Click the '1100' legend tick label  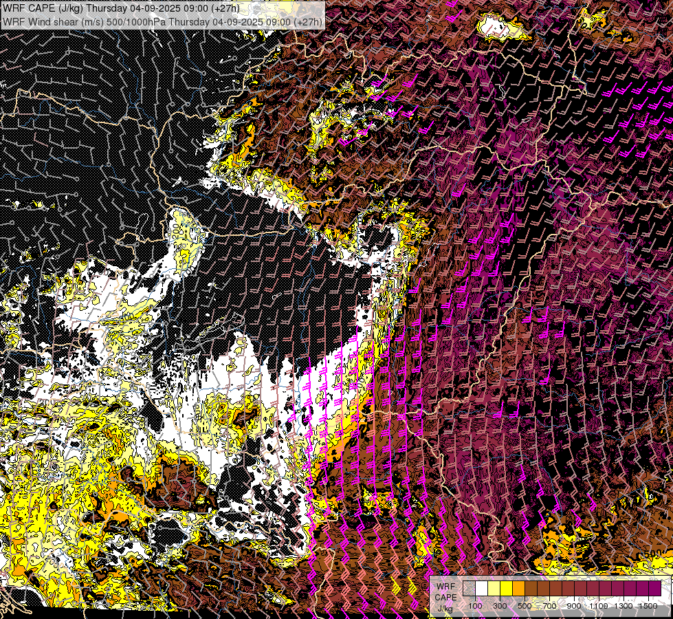[599, 606]
